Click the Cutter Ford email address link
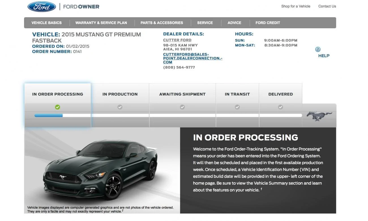 pos(193,58)
